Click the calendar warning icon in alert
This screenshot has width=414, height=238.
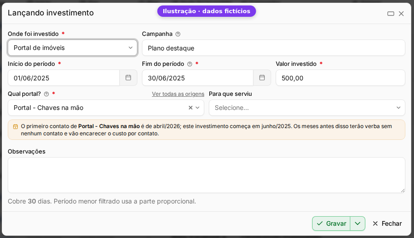(15, 127)
